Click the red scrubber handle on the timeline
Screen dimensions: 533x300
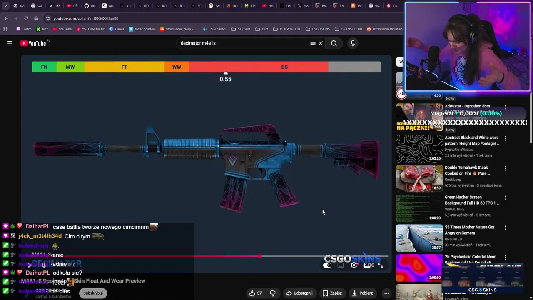coord(259,256)
